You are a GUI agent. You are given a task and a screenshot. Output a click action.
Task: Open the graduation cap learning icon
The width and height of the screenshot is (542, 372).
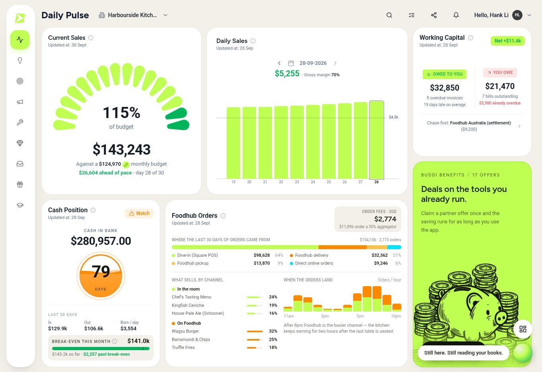coord(20,205)
